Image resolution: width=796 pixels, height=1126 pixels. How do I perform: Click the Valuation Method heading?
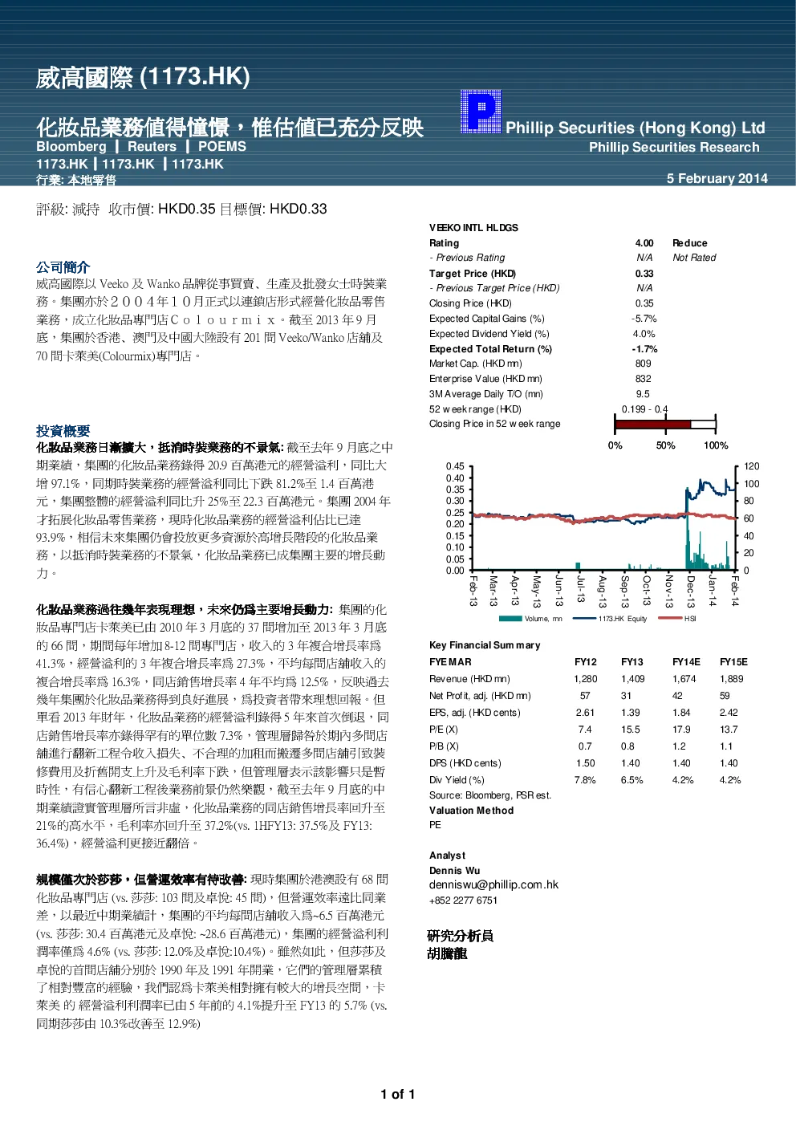click(471, 811)
